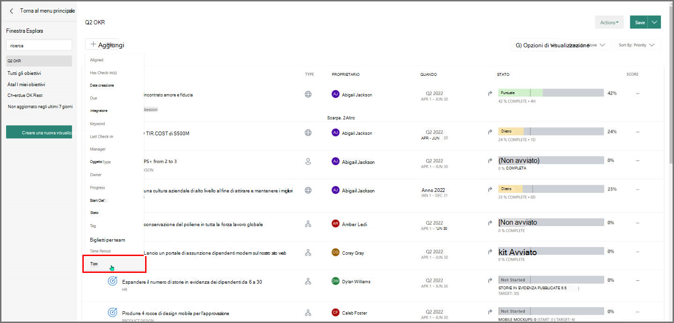Click the 42% Puntuale progress bar
The image size is (674, 323).
pyautogui.click(x=551, y=93)
